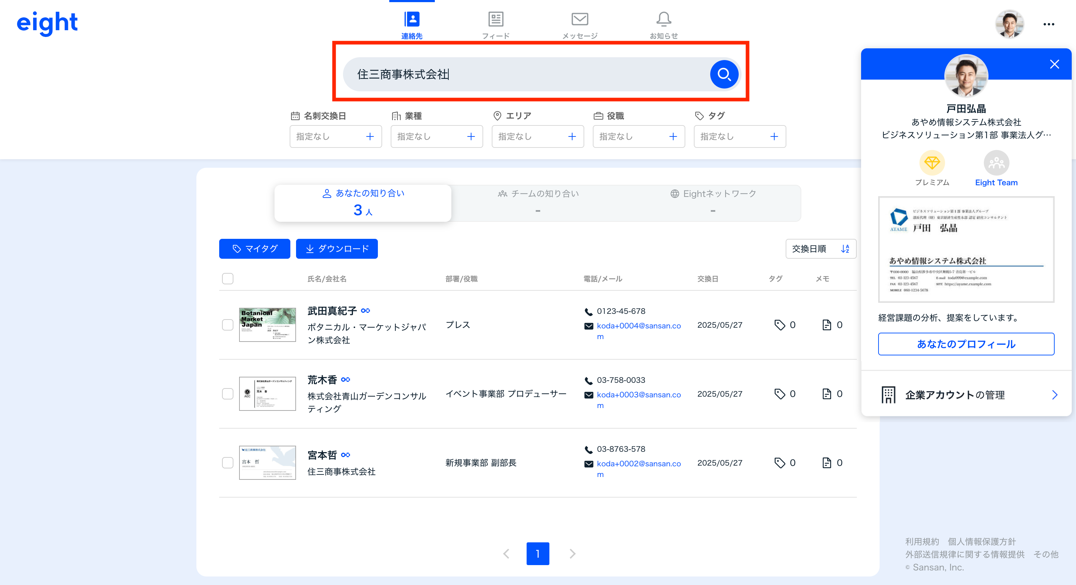Open the 連絡先 contacts tab
The image size is (1076, 585).
[411, 25]
